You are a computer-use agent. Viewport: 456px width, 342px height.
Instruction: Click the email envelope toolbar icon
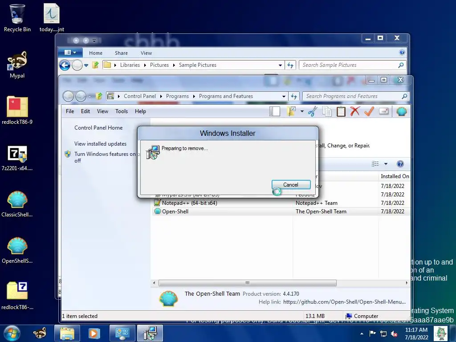coord(383,111)
